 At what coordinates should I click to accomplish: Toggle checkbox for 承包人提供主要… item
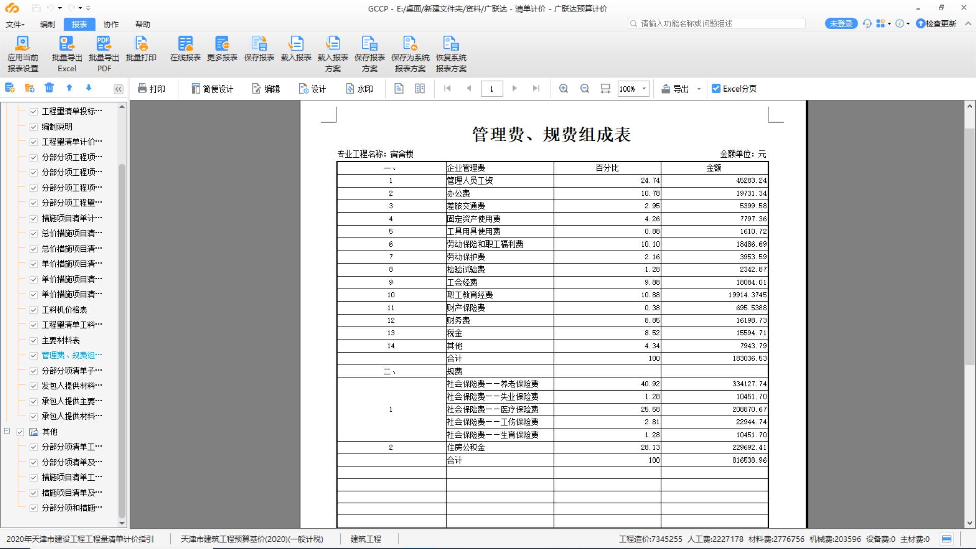(x=34, y=401)
